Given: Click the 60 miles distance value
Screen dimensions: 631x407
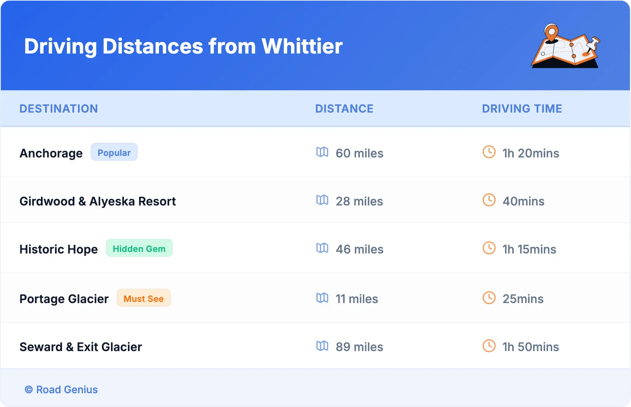Looking at the screenshot, I should [360, 153].
